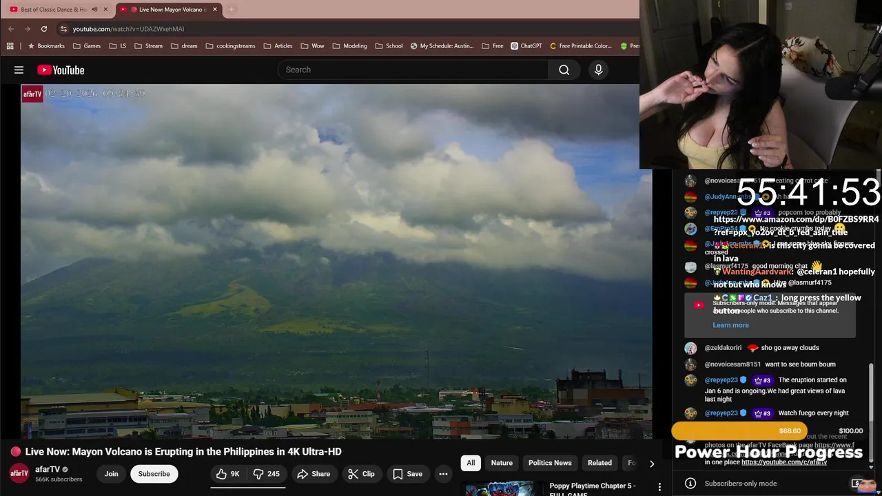Open the LS bookmark folder
Image resolution: width=882 pixels, height=496 pixels.
click(118, 46)
